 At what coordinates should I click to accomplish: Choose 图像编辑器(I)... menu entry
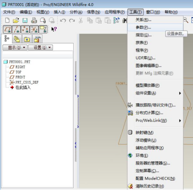pos(155,65)
